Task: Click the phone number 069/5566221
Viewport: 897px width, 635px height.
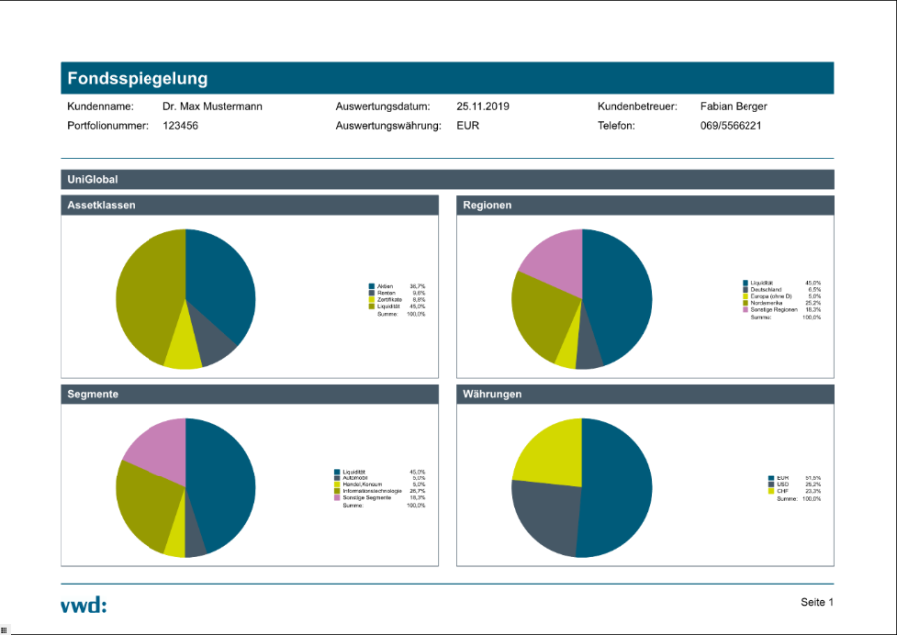Action: click(x=731, y=126)
